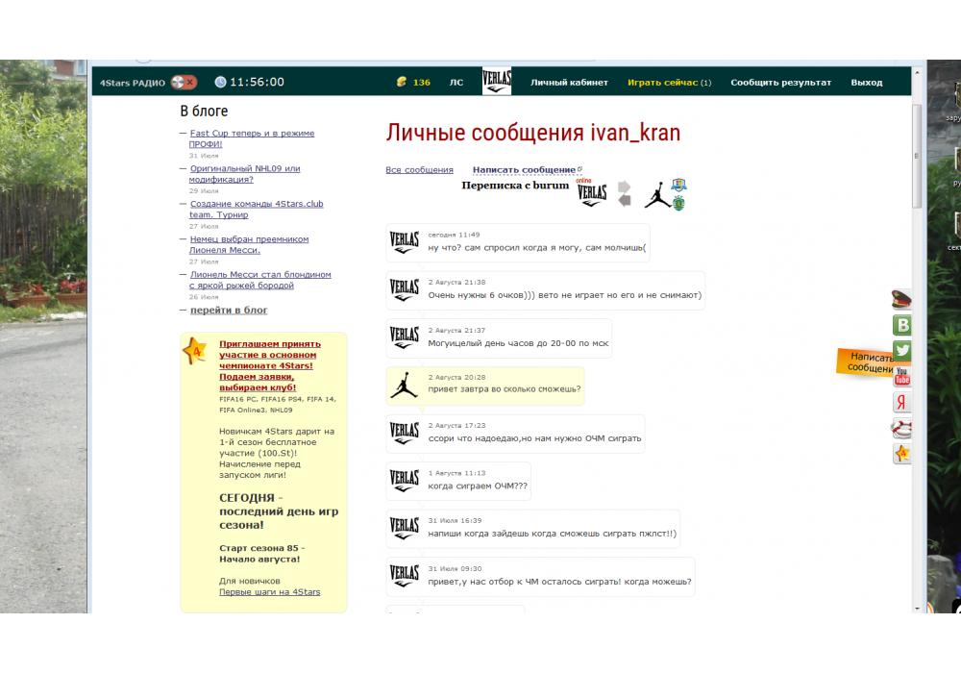961x673 pixels.
Task: Toggle the 4Stars radio on/off switch
Action: 184,82
